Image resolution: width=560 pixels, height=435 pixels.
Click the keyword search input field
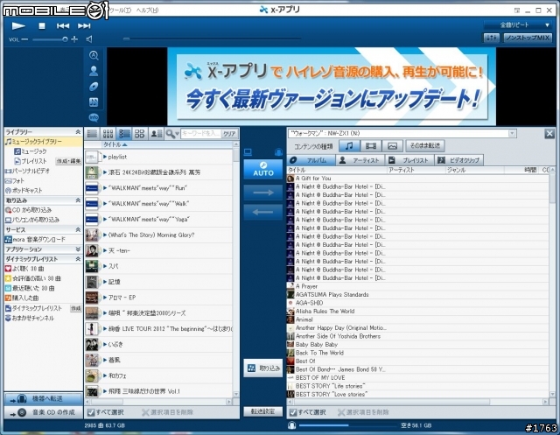(200, 134)
